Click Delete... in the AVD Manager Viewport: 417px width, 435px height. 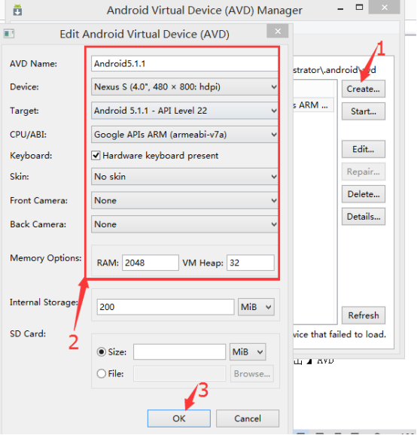pyautogui.click(x=364, y=194)
